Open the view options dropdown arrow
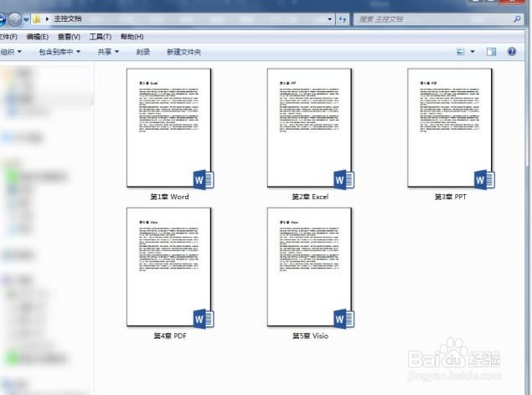The height and width of the screenshot is (395, 532). 473,52
